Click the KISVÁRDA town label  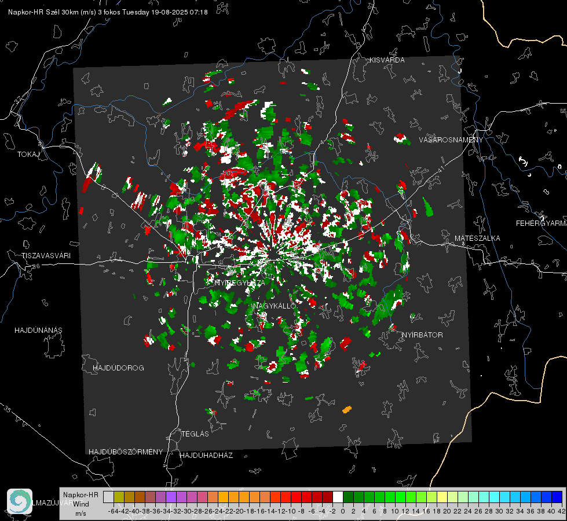click(x=386, y=60)
